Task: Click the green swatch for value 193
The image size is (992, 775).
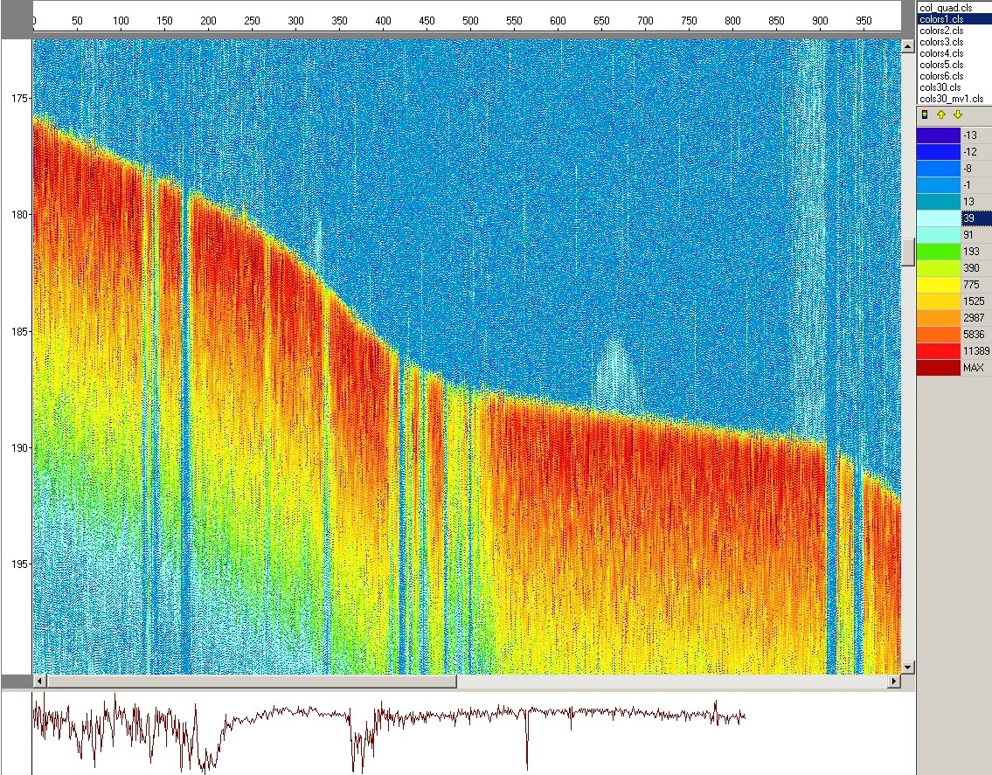Action: tap(938, 252)
